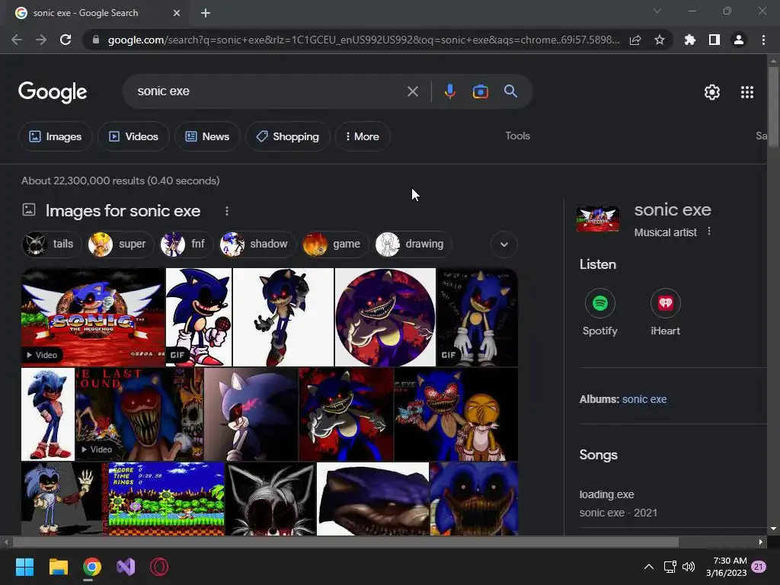Switch to Videos results tab
The image size is (780, 585).
tap(133, 136)
